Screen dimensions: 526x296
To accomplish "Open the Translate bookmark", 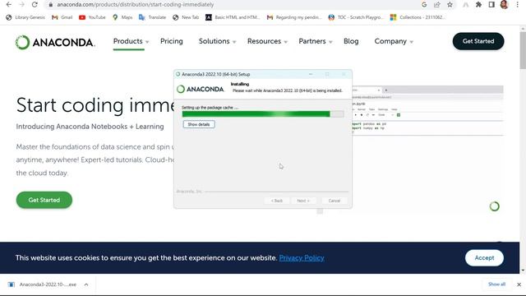I will coord(153,17).
